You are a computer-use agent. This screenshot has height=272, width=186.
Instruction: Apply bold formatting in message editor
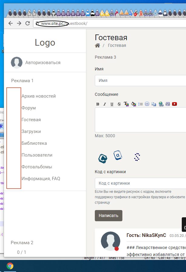tap(98, 104)
